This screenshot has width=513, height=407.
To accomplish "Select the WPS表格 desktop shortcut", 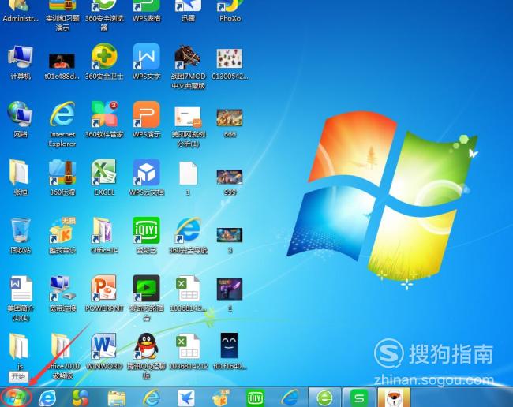I will click(x=146, y=11).
